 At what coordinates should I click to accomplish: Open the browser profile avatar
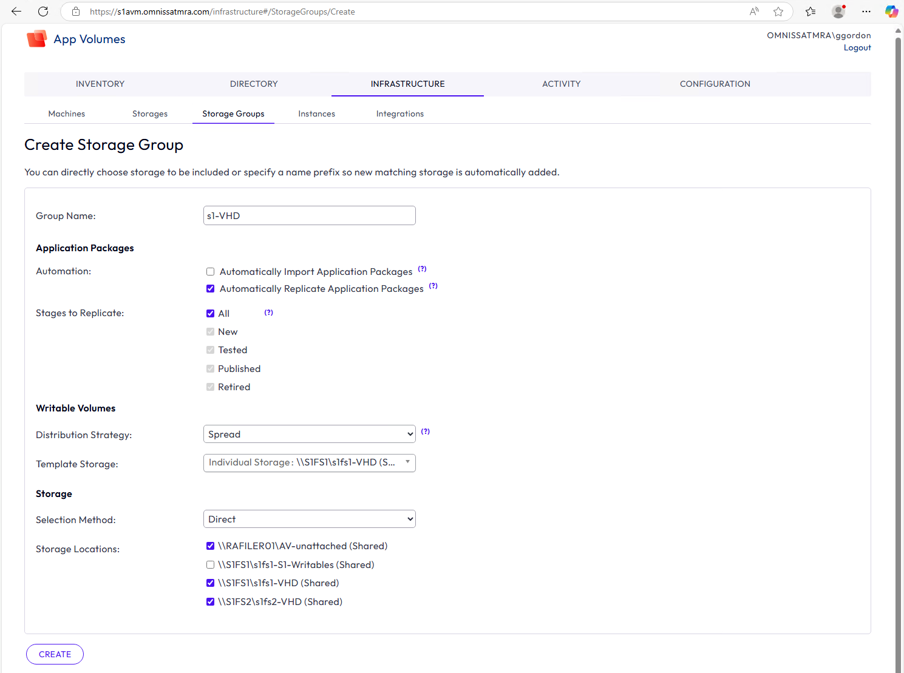coord(838,12)
